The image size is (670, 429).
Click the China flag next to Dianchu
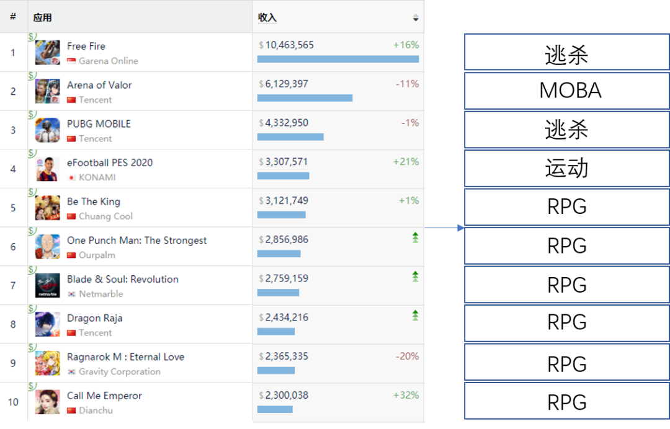click(x=71, y=410)
